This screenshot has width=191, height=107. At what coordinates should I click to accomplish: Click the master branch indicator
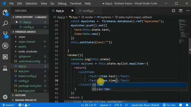[x=9, y=105]
